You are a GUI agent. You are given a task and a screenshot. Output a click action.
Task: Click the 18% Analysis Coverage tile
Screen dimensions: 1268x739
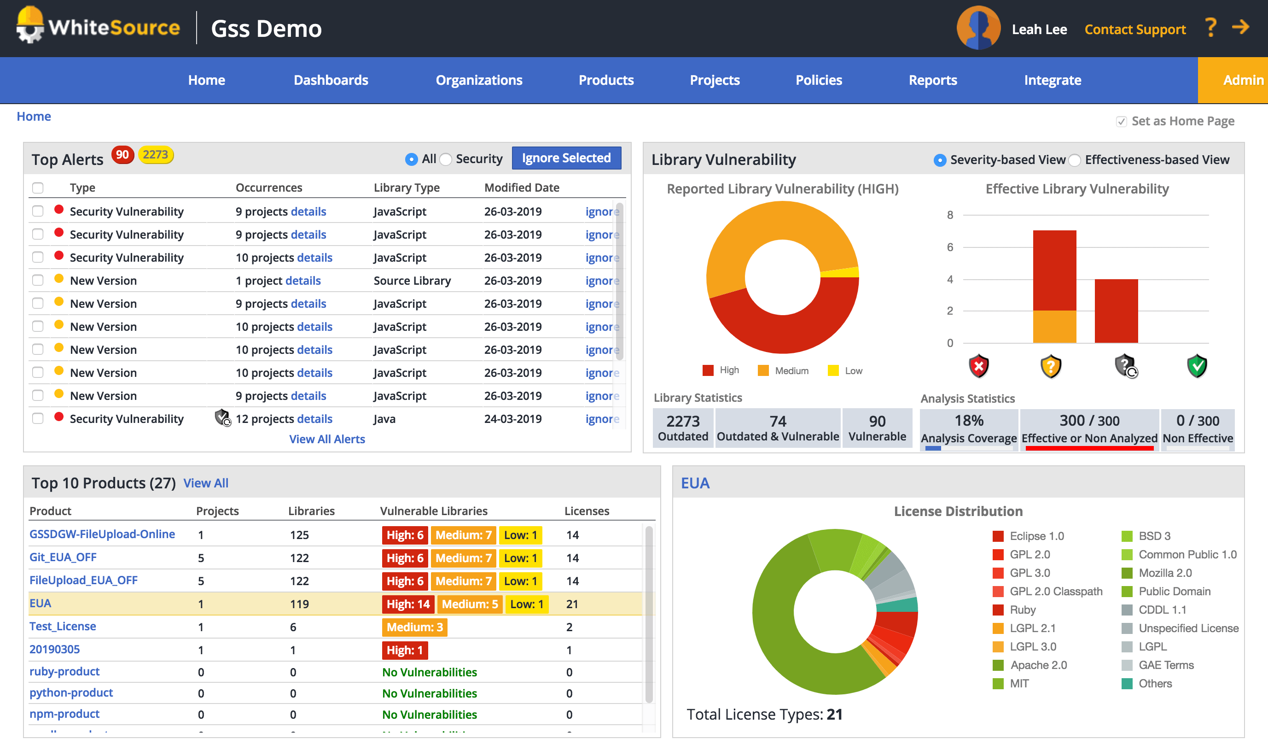[969, 429]
